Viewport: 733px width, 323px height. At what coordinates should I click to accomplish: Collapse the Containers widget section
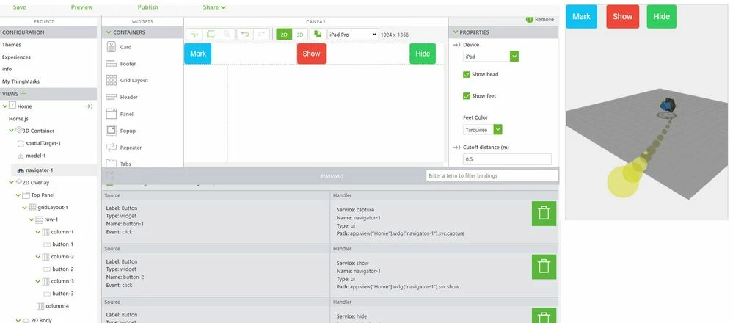pyautogui.click(x=109, y=32)
